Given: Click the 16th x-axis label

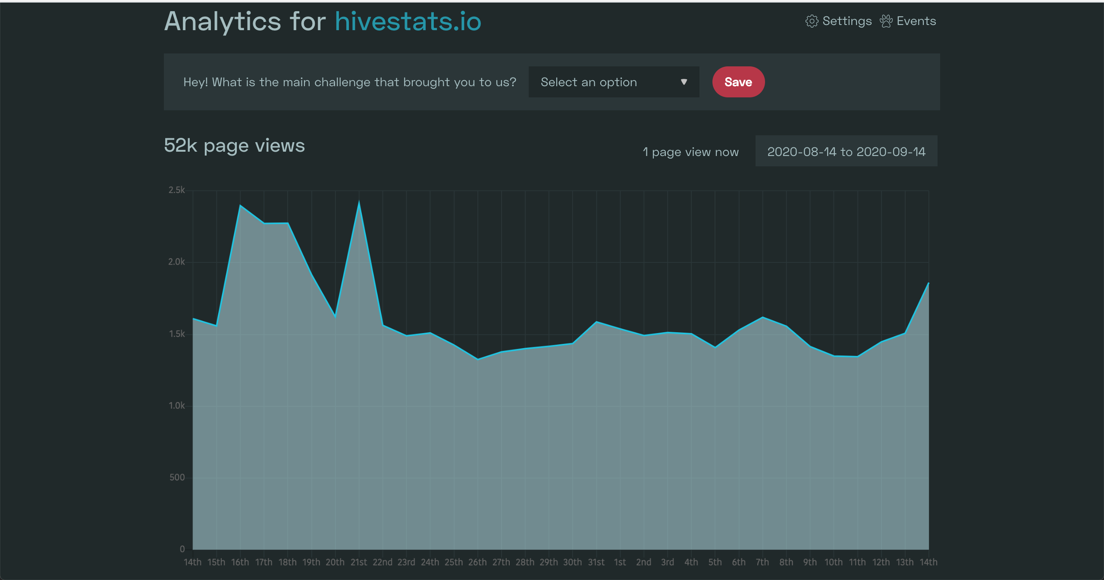Looking at the screenshot, I should [240, 562].
